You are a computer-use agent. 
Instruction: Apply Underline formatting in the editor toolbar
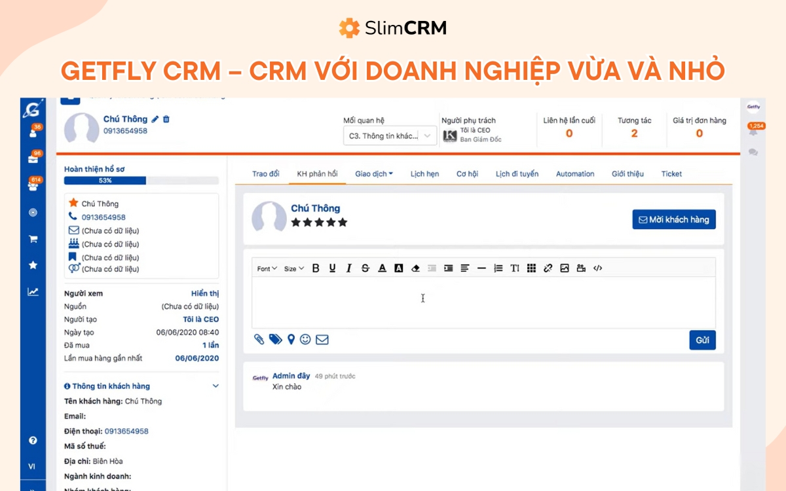pyautogui.click(x=332, y=267)
